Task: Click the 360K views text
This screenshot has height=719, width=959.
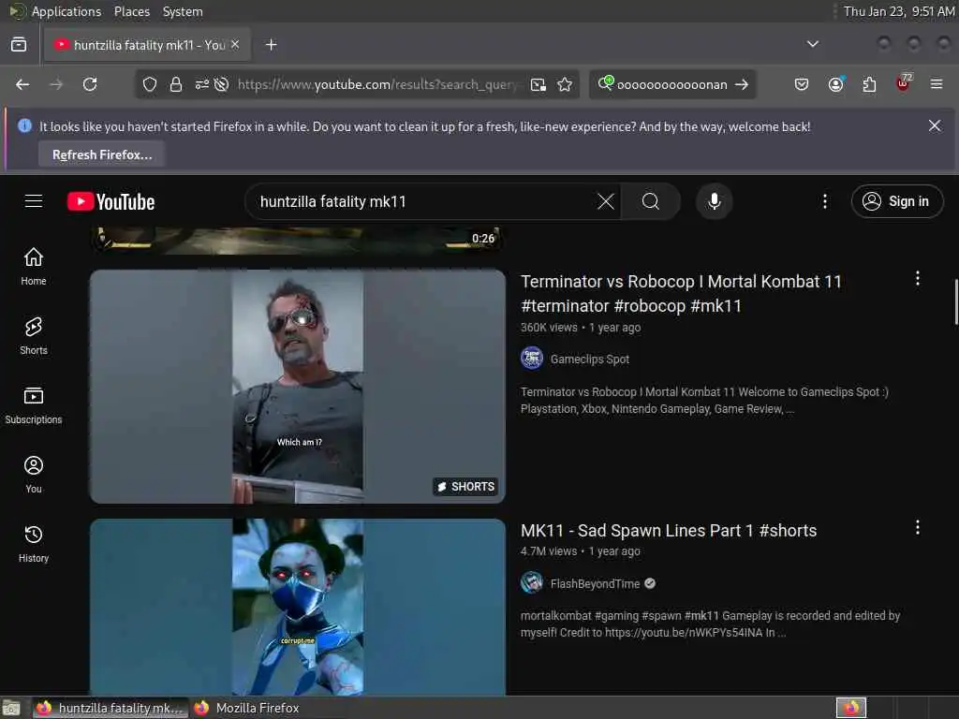Action: [549, 328]
